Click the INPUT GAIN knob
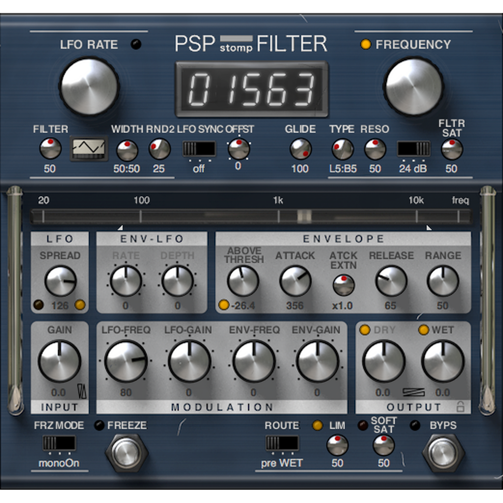Image resolution: width=503 pixels, height=503 pixels. tap(60, 361)
